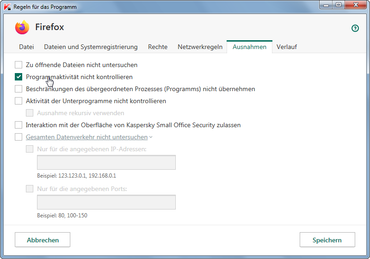Screen dimensions: 370x259
Task: Click the 'Firefox' program title
Action: tap(49, 27)
